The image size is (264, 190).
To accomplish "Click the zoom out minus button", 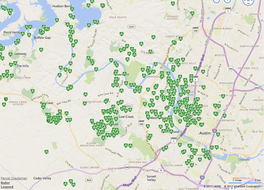I will pos(216,1).
